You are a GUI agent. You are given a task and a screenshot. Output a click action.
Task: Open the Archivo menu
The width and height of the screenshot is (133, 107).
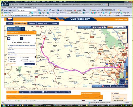(4, 8)
